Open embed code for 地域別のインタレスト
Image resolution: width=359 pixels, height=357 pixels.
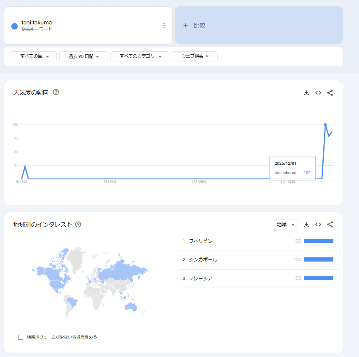tap(318, 225)
